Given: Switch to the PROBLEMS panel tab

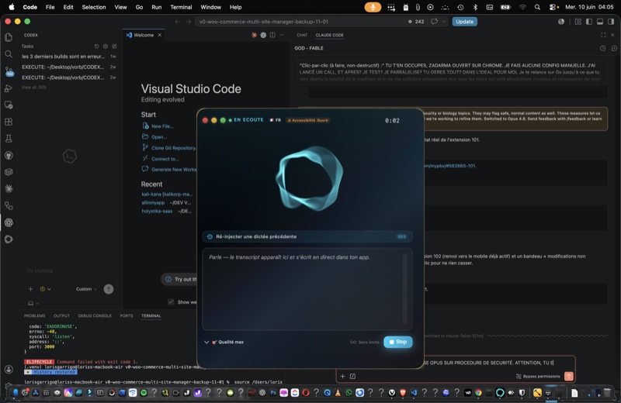Looking at the screenshot, I should click(x=34, y=316).
